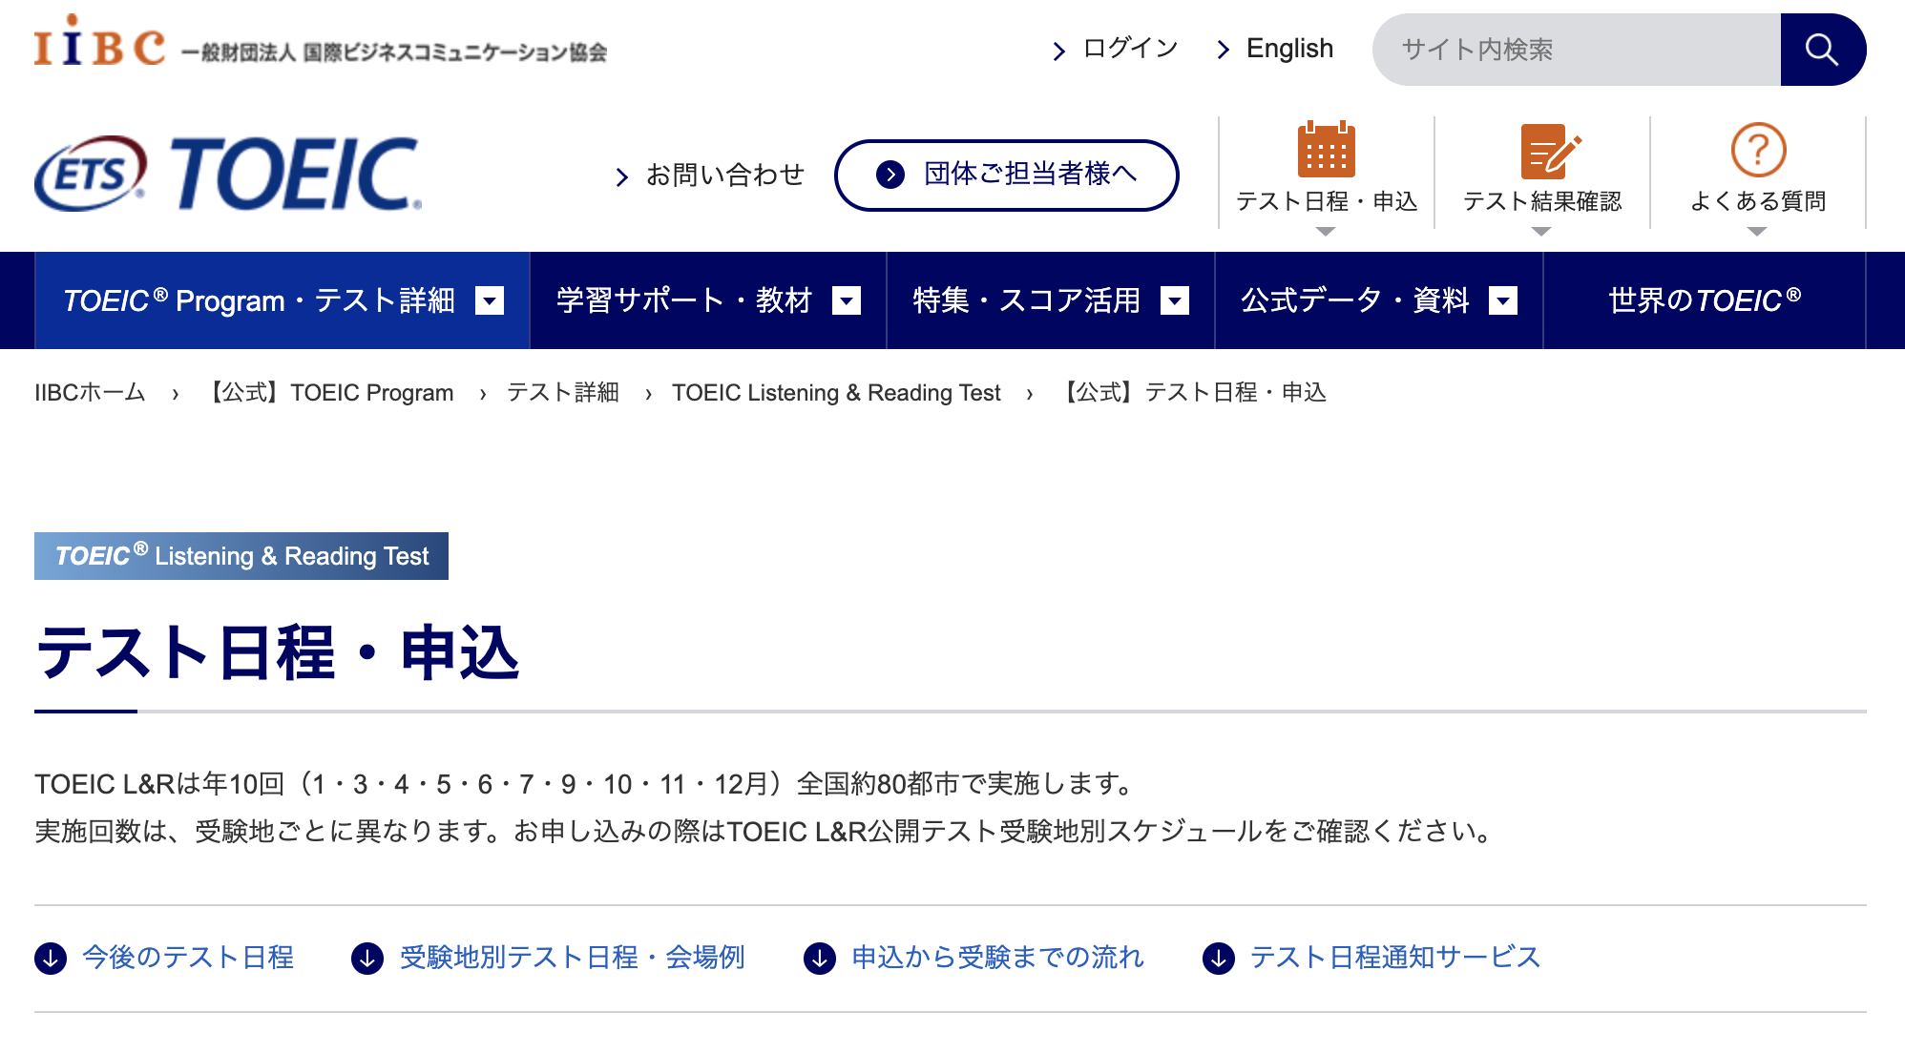This screenshot has height=1053, width=1905.
Task: Click the calendar icon for テスト日程・申込
Action: coord(1326,150)
